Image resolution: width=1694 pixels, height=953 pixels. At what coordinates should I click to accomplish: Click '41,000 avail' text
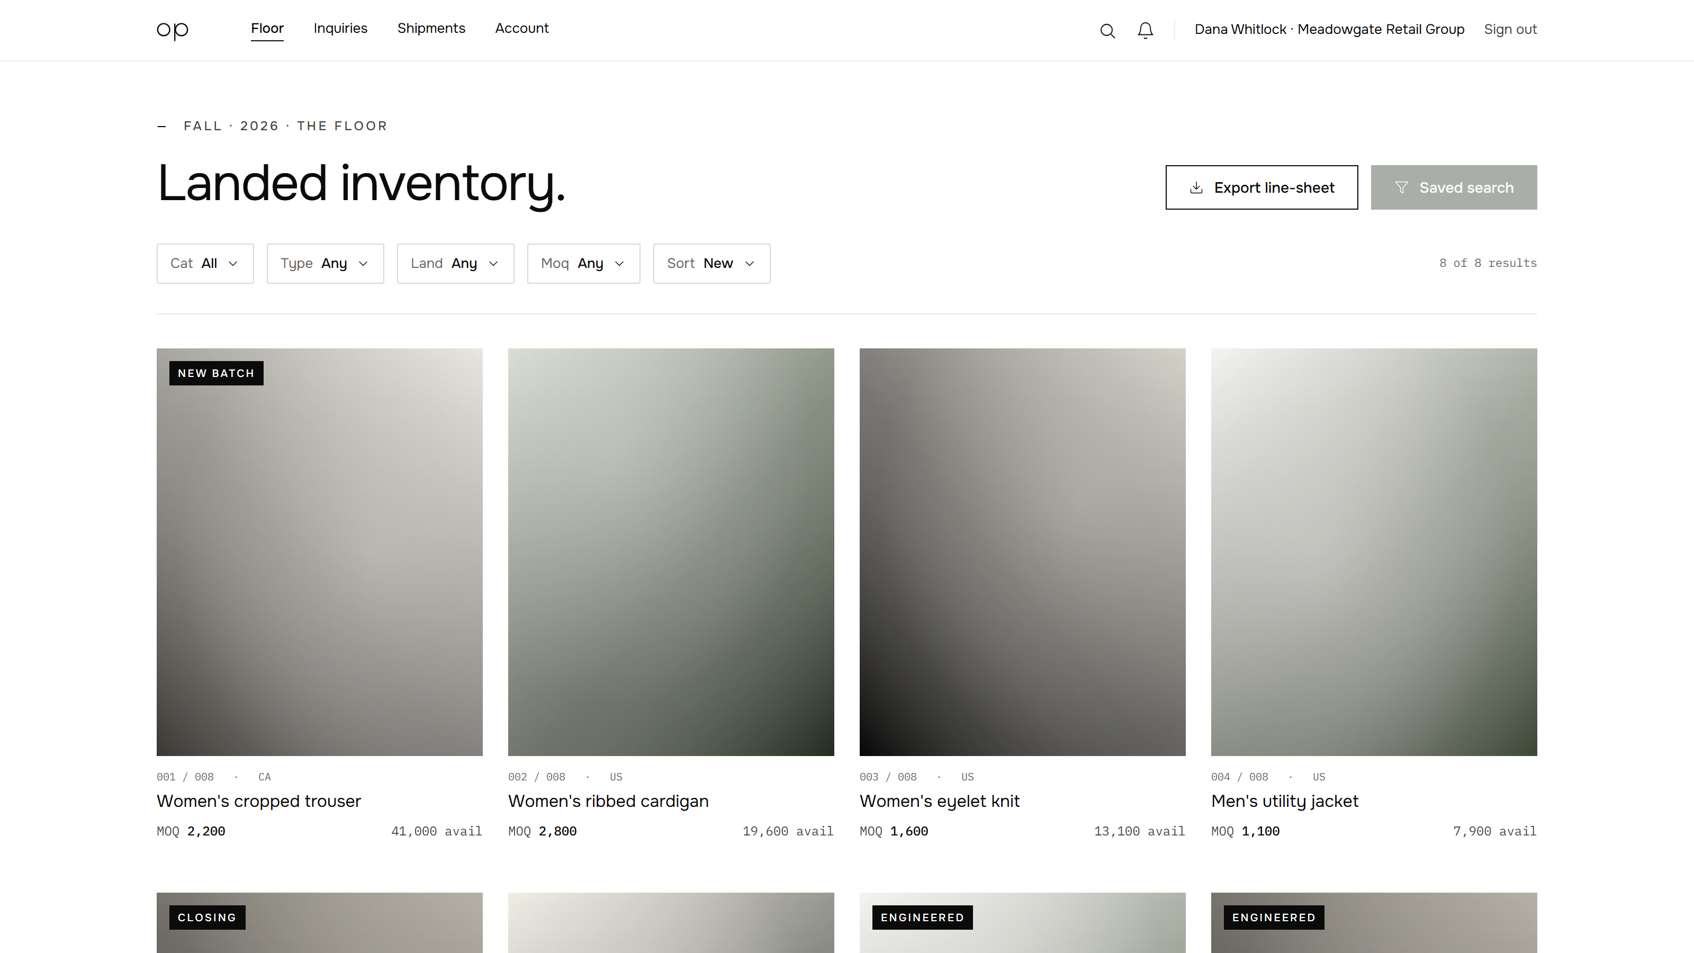[x=437, y=831]
